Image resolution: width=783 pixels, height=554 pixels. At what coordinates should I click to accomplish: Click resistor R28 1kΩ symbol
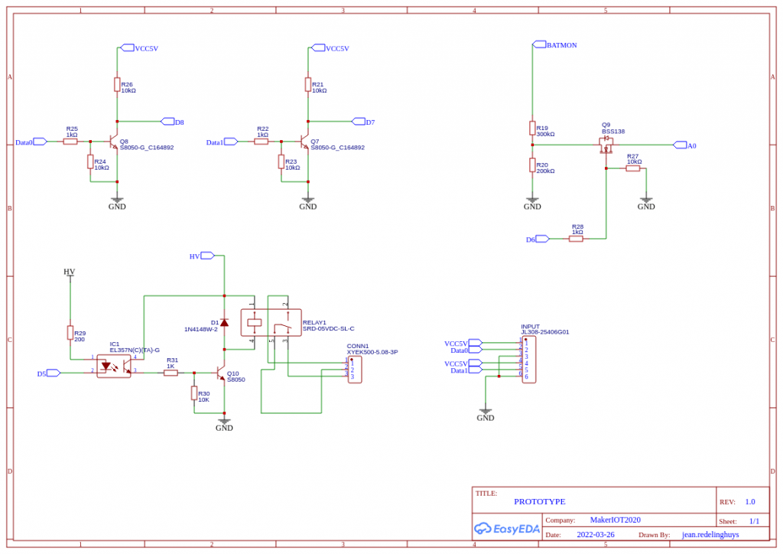click(576, 239)
